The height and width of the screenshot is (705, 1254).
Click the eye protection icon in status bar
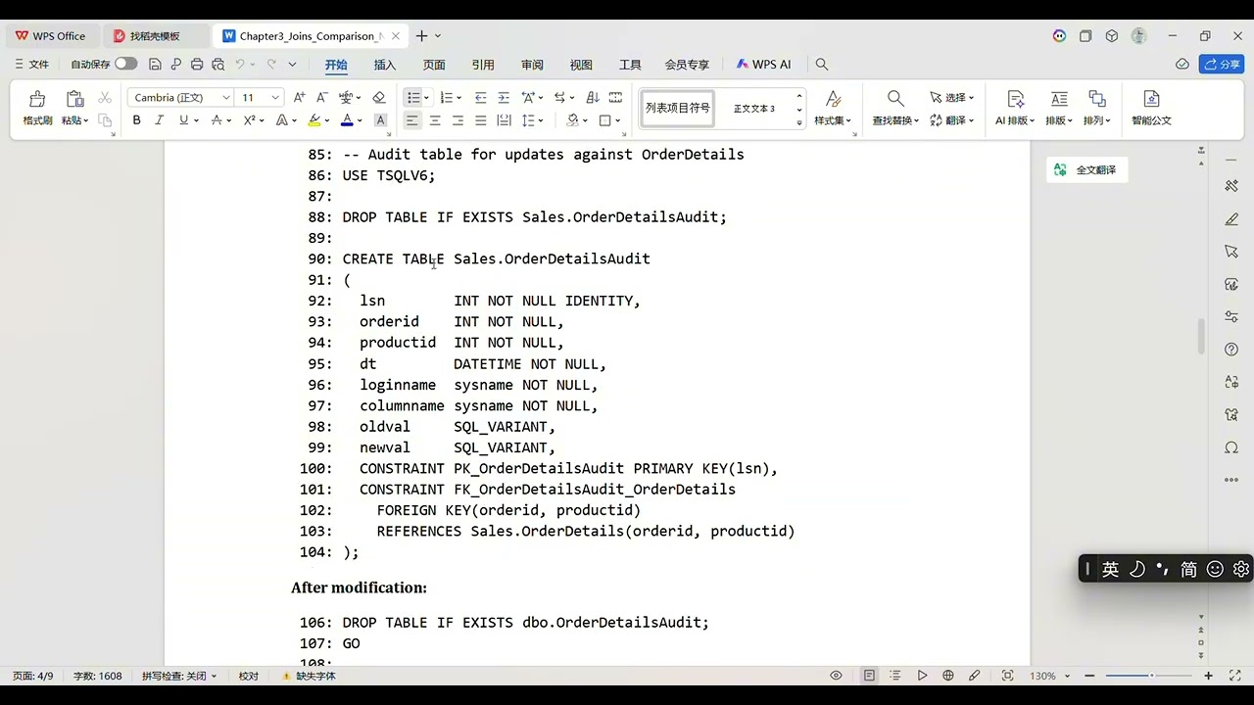836,676
